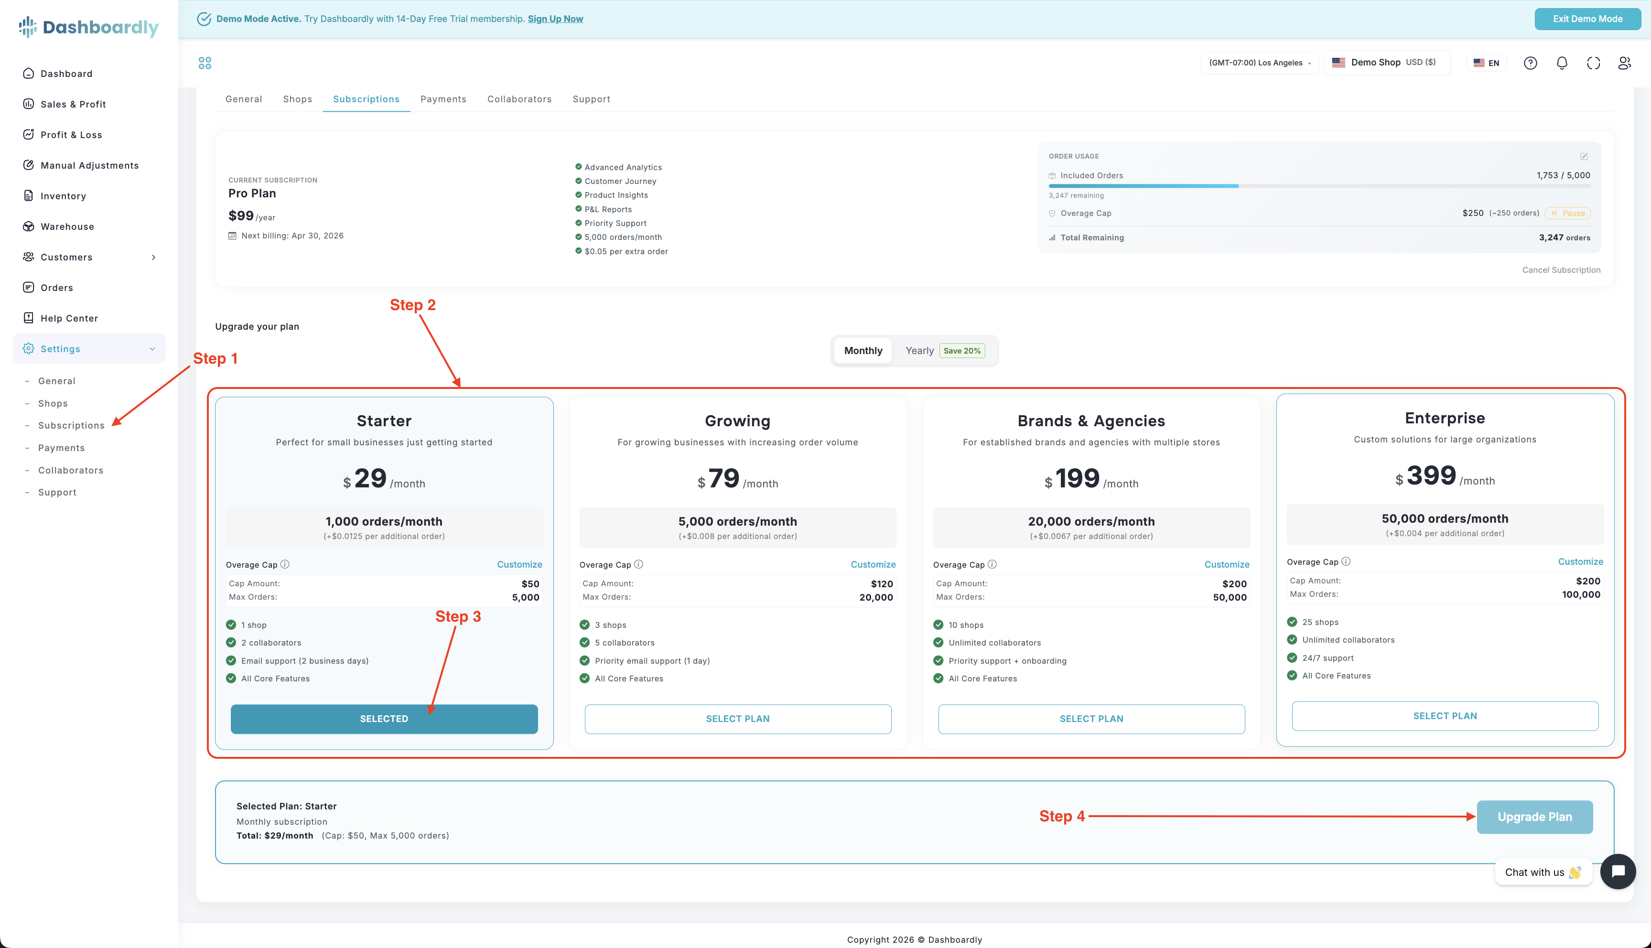Click the Sign Up Now link
The height and width of the screenshot is (948, 1651).
pyautogui.click(x=555, y=19)
